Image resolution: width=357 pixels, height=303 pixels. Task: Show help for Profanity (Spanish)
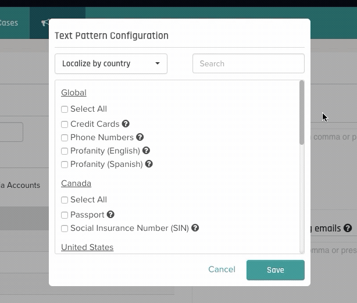tap(149, 164)
